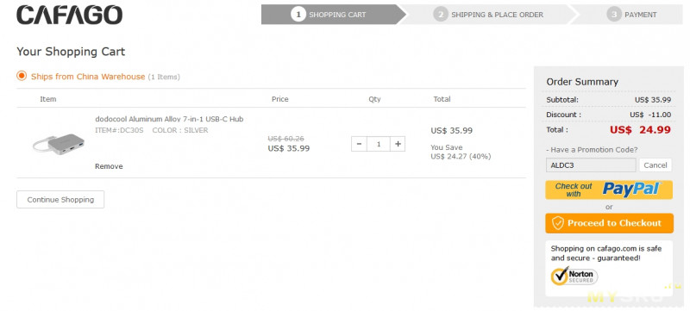The width and height of the screenshot is (690, 311).
Task: Click Proceed to Checkout button
Action: [609, 223]
